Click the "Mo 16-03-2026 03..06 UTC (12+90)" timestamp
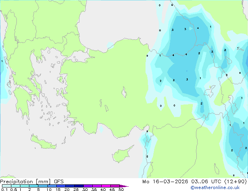Viewport: 248px width, 191px height. pyautogui.click(x=194, y=182)
